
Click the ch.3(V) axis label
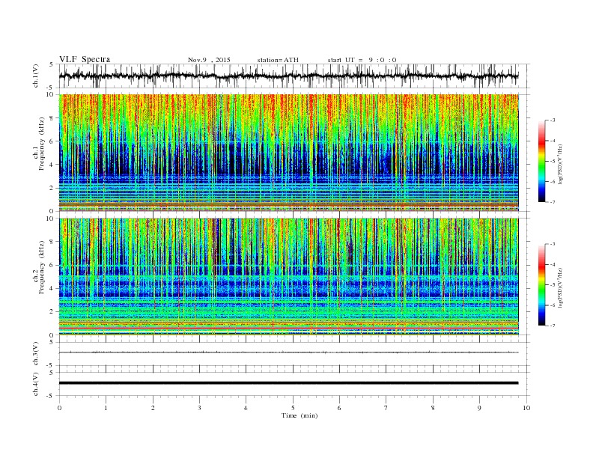click(36, 354)
